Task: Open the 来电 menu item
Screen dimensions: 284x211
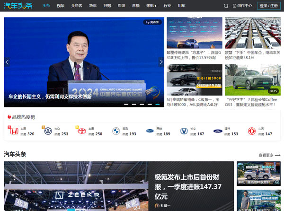Action: tap(151, 6)
